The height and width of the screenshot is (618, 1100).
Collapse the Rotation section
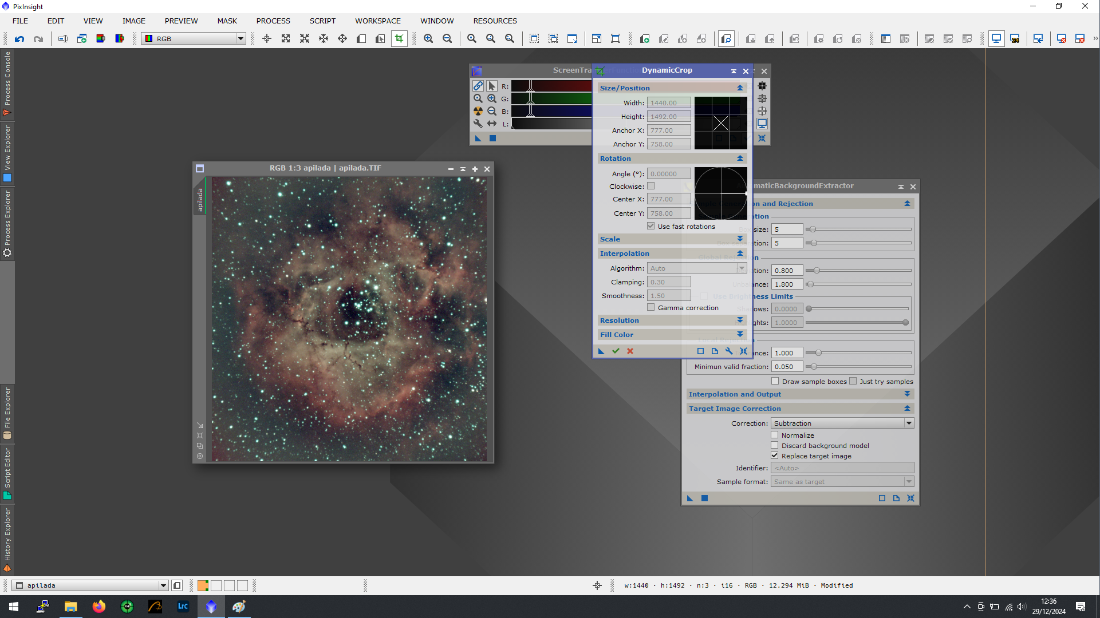[740, 159]
